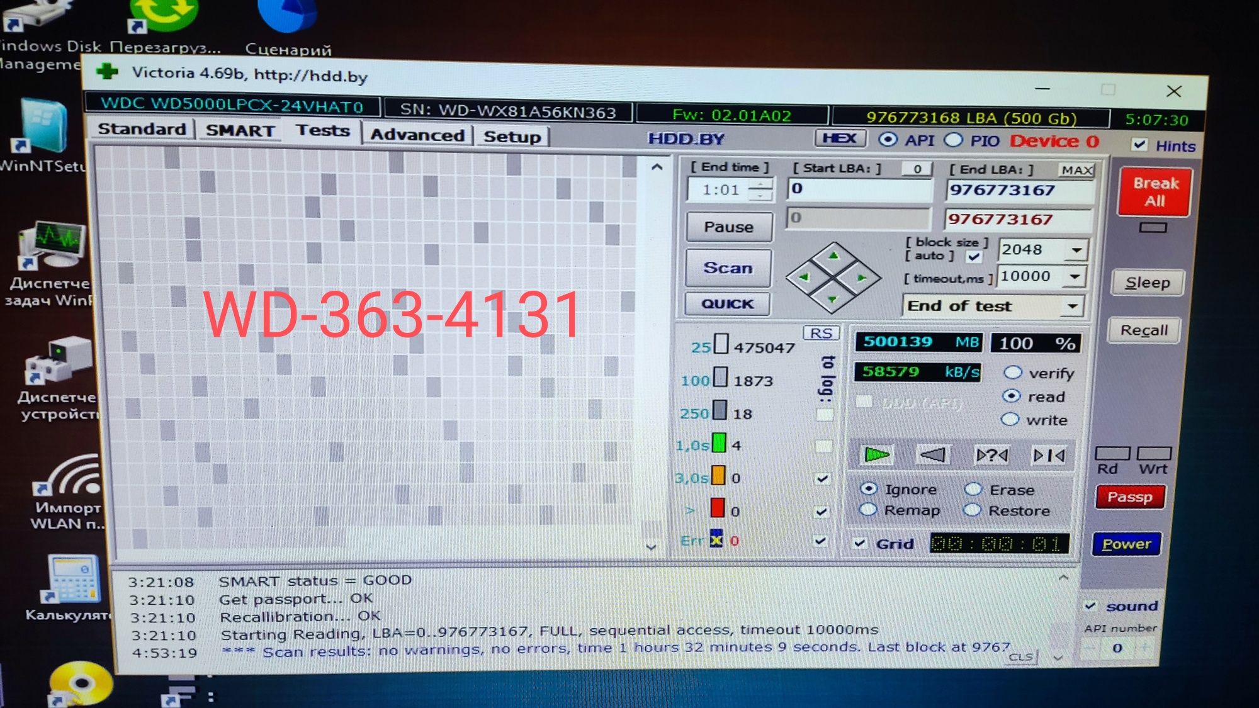Click the red Break All button
Viewport: 1259px width, 708px height.
[x=1155, y=192]
